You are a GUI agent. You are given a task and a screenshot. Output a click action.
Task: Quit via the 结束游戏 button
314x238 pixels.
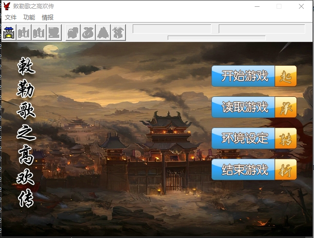(254, 170)
